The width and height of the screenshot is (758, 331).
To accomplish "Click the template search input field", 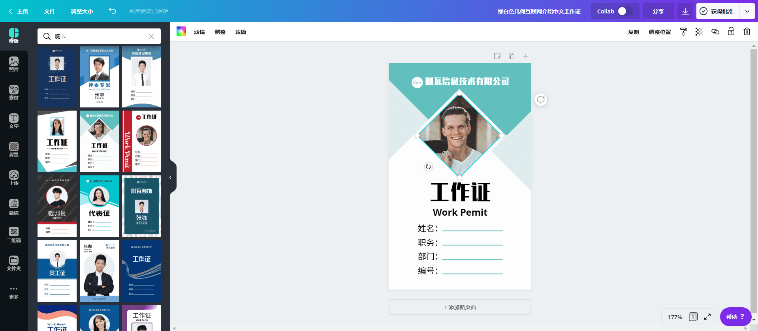I will click(x=99, y=36).
